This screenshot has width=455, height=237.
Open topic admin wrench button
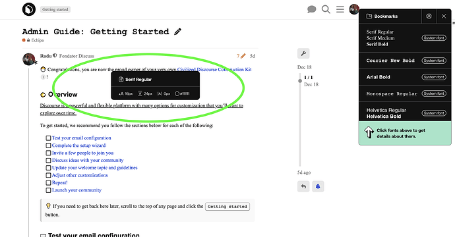[303, 53]
